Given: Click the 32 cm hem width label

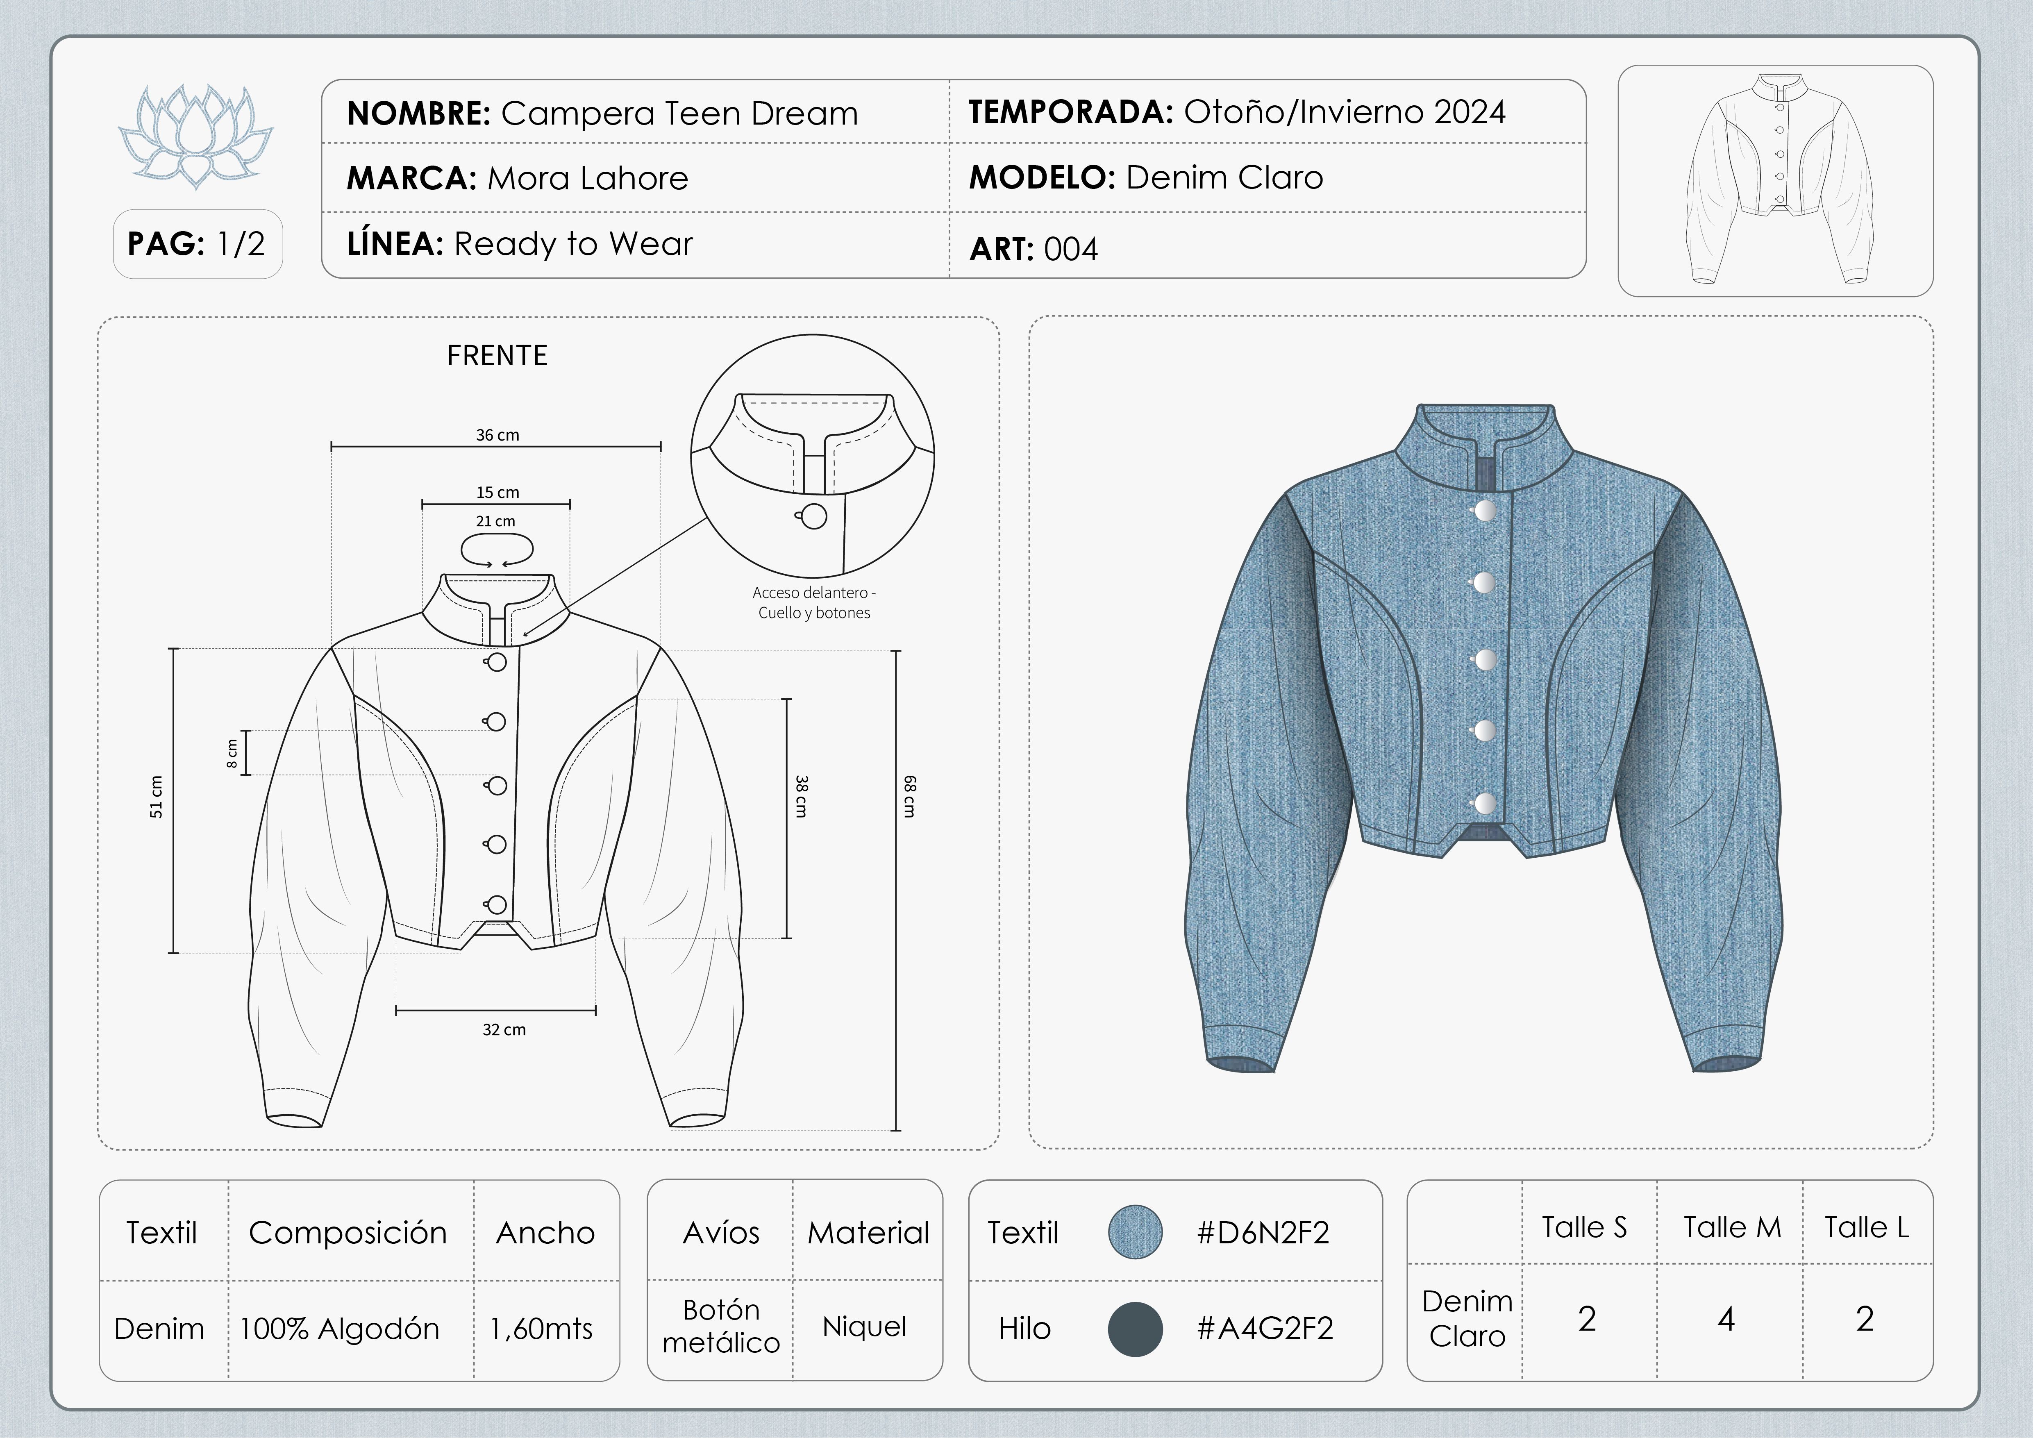Looking at the screenshot, I should 504,1030.
